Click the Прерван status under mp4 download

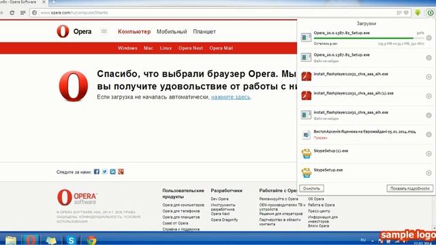[321, 137]
